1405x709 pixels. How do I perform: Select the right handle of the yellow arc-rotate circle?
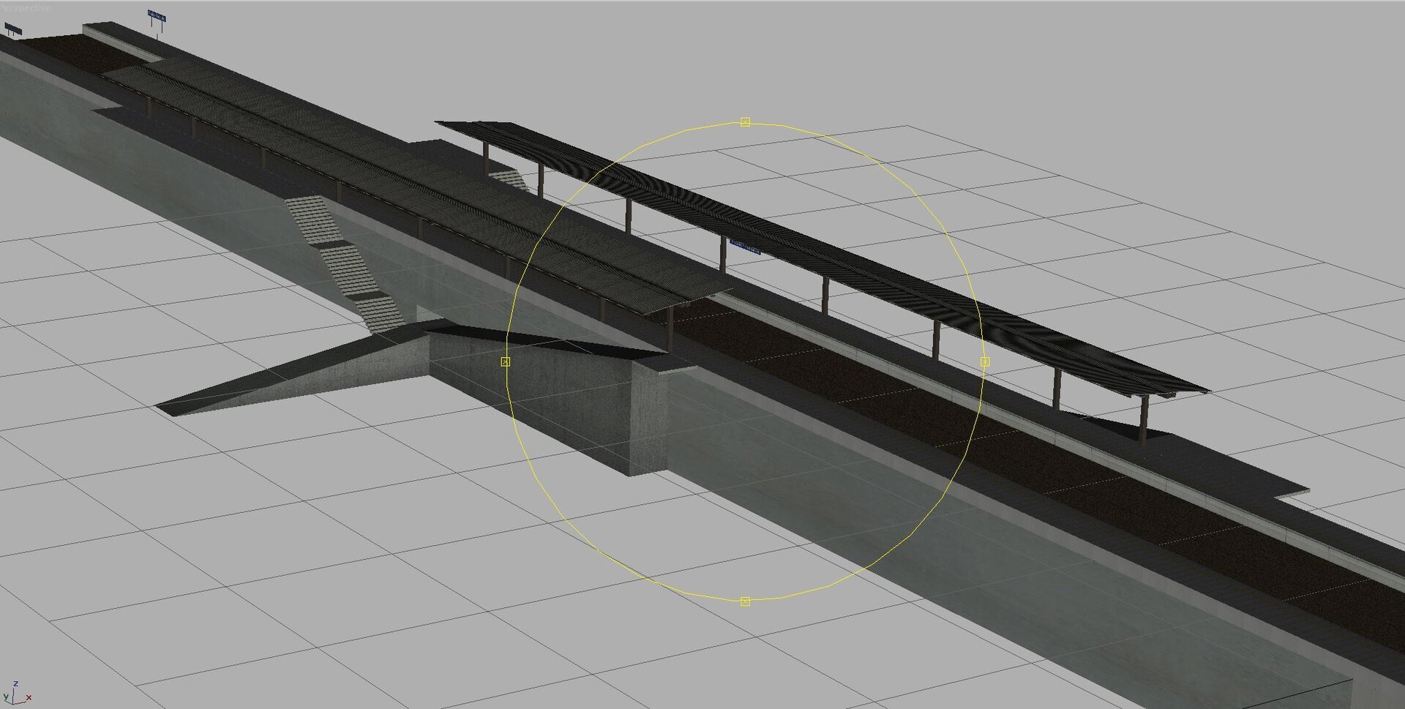click(984, 361)
